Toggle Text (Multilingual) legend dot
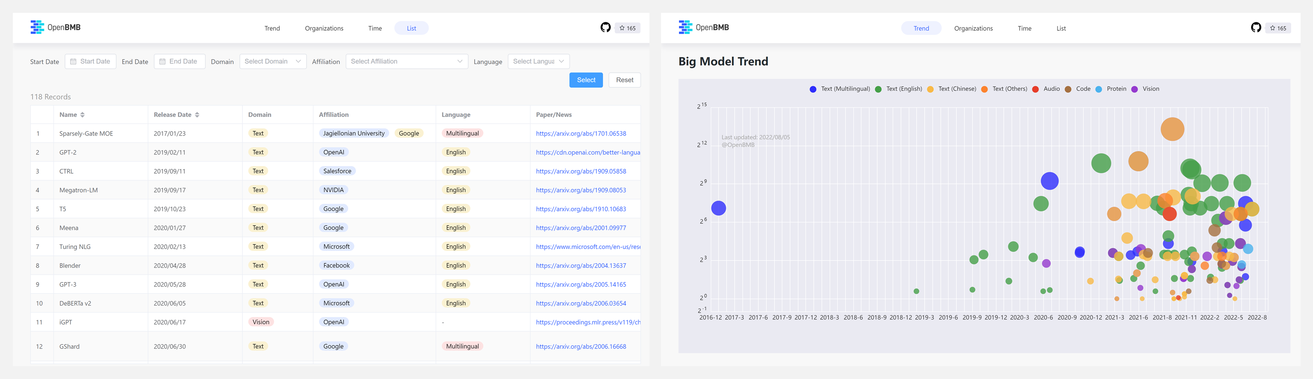This screenshot has width=1313, height=379. [813, 89]
